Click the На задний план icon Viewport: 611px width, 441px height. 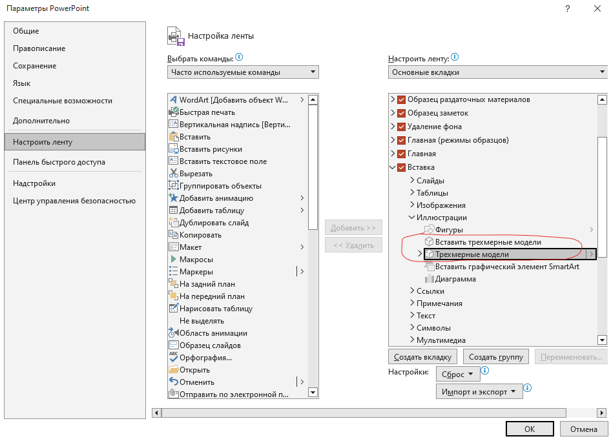tap(173, 283)
